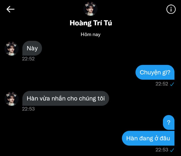Tap the avatar beside 'Hàn vừa nhắn cho chúng tôi'

click(12, 99)
